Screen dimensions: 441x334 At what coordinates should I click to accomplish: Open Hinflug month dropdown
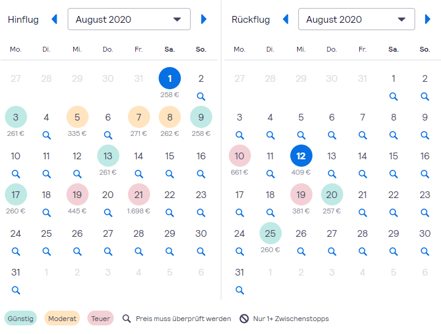point(129,20)
